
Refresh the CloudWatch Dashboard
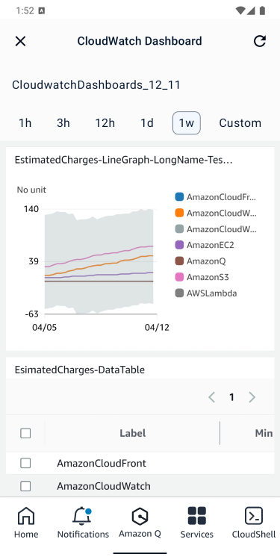click(260, 41)
